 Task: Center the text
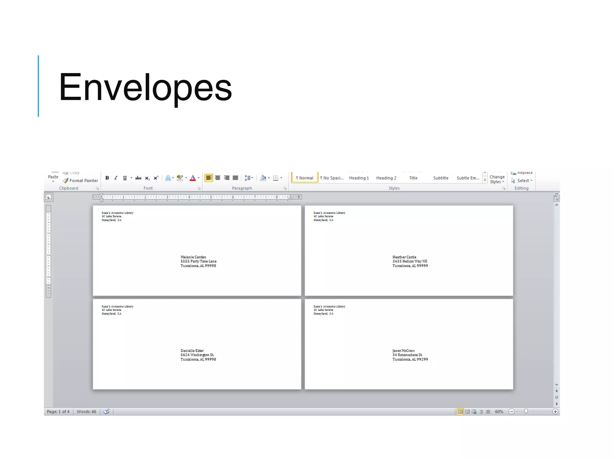pos(218,178)
